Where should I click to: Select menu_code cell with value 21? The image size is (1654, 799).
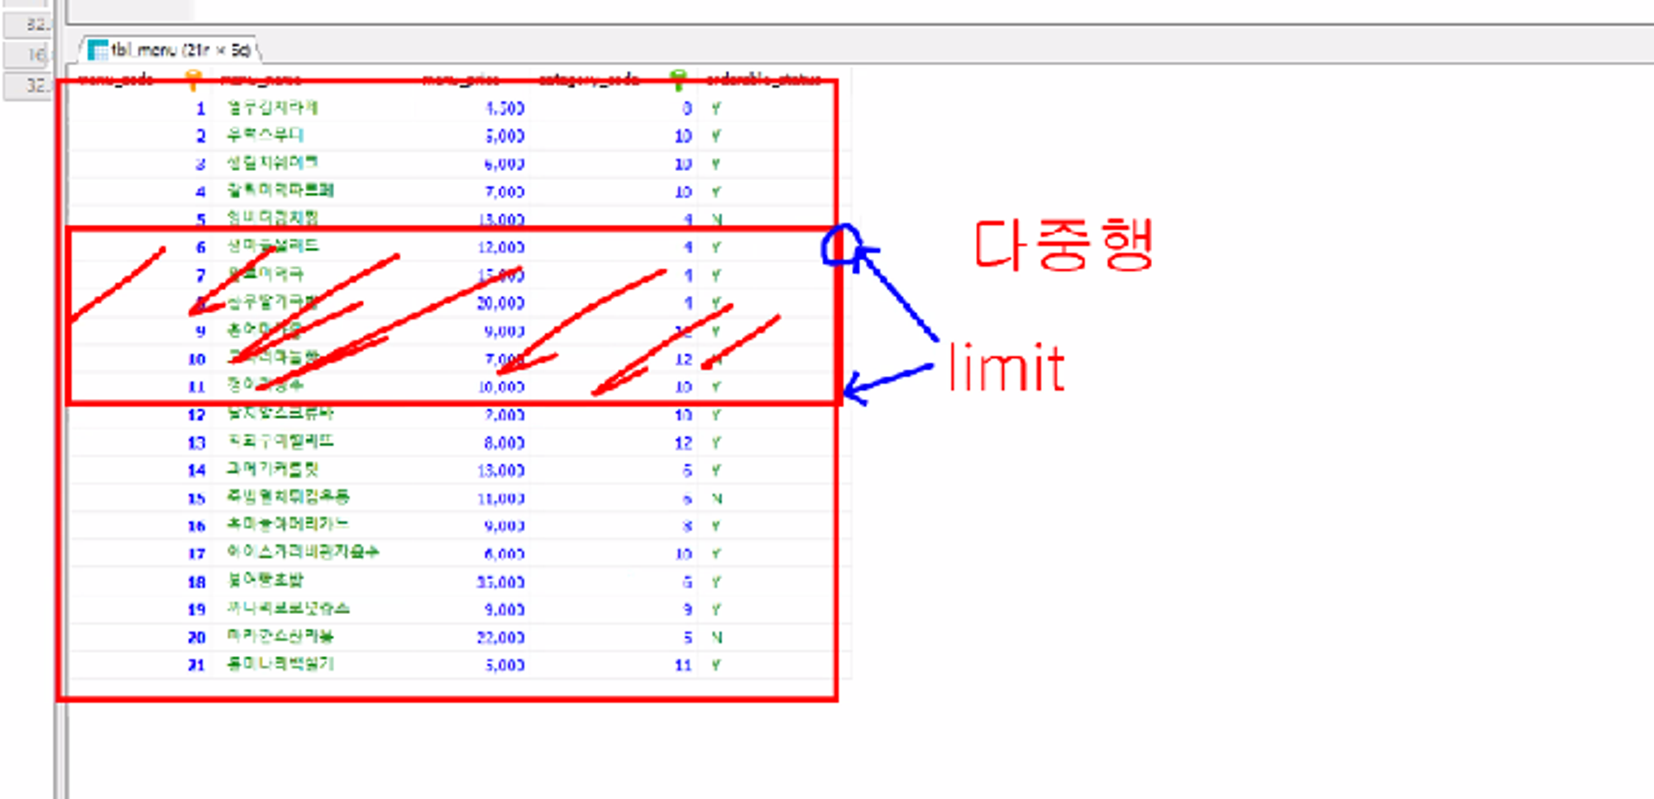196,665
